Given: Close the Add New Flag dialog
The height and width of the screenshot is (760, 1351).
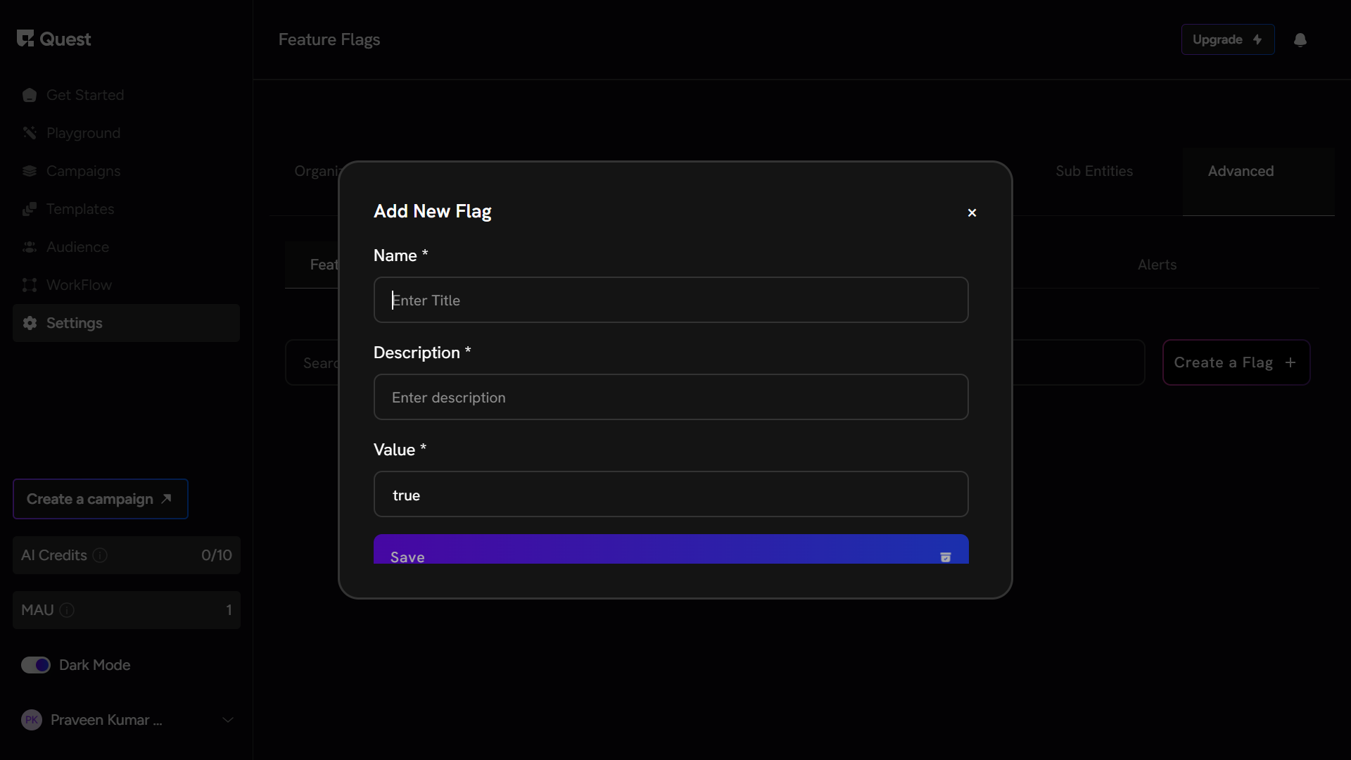Looking at the screenshot, I should (x=972, y=213).
